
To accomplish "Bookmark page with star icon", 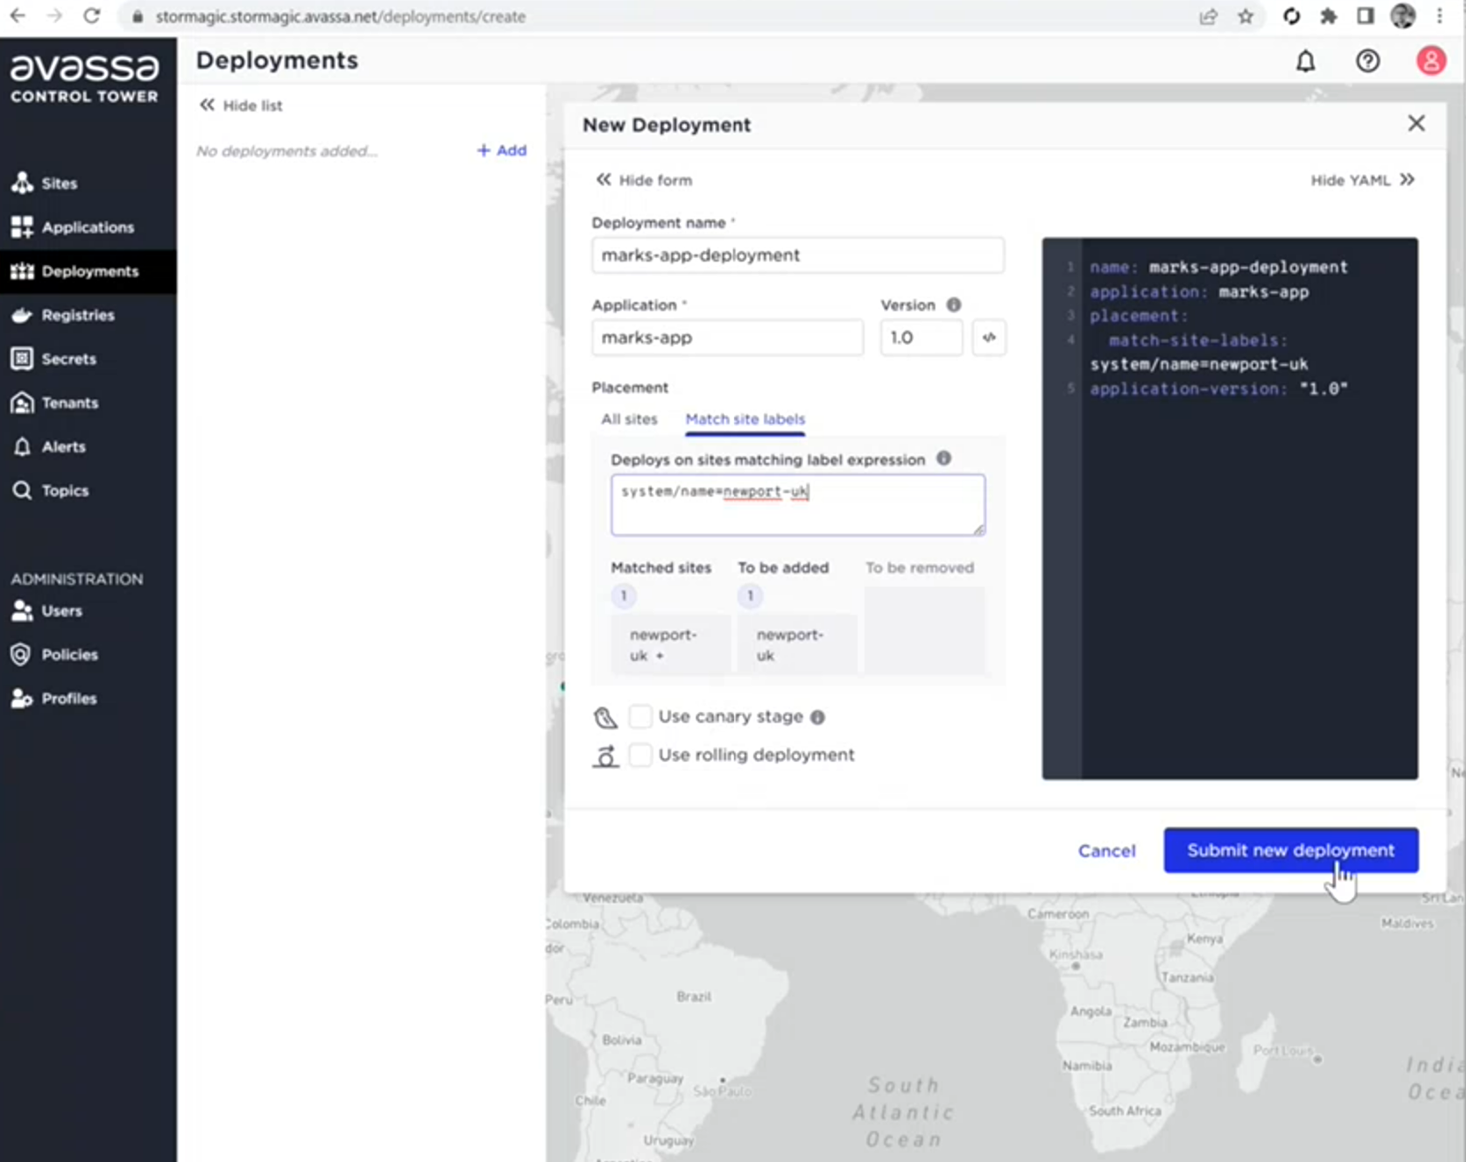I will point(1245,16).
